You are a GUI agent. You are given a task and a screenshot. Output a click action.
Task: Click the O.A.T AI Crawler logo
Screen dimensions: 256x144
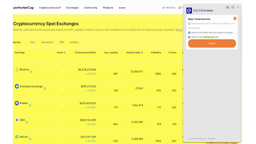pyautogui.click(x=189, y=10)
